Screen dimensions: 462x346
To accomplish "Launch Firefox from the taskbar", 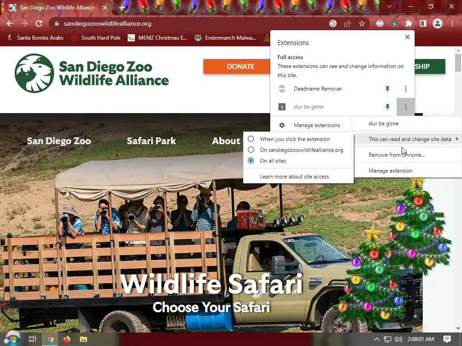I will pos(67,339).
